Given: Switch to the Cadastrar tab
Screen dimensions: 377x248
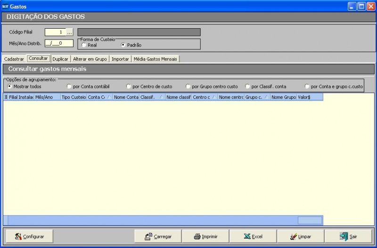Looking at the screenshot, I should (14, 59).
